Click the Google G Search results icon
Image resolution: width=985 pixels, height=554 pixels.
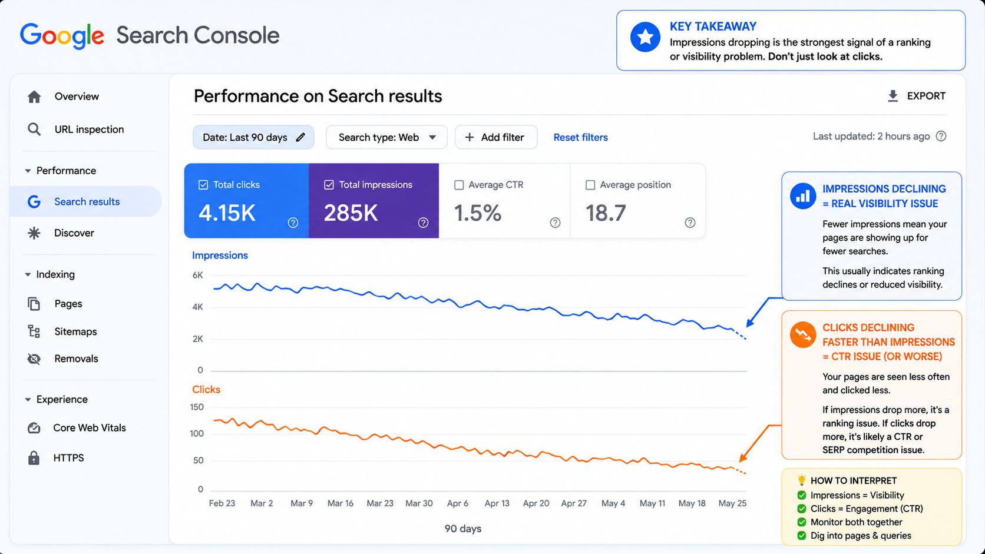(34, 202)
